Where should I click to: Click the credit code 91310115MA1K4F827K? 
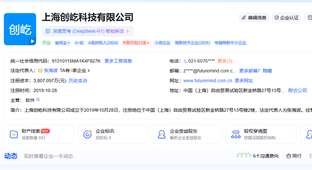click(x=76, y=61)
